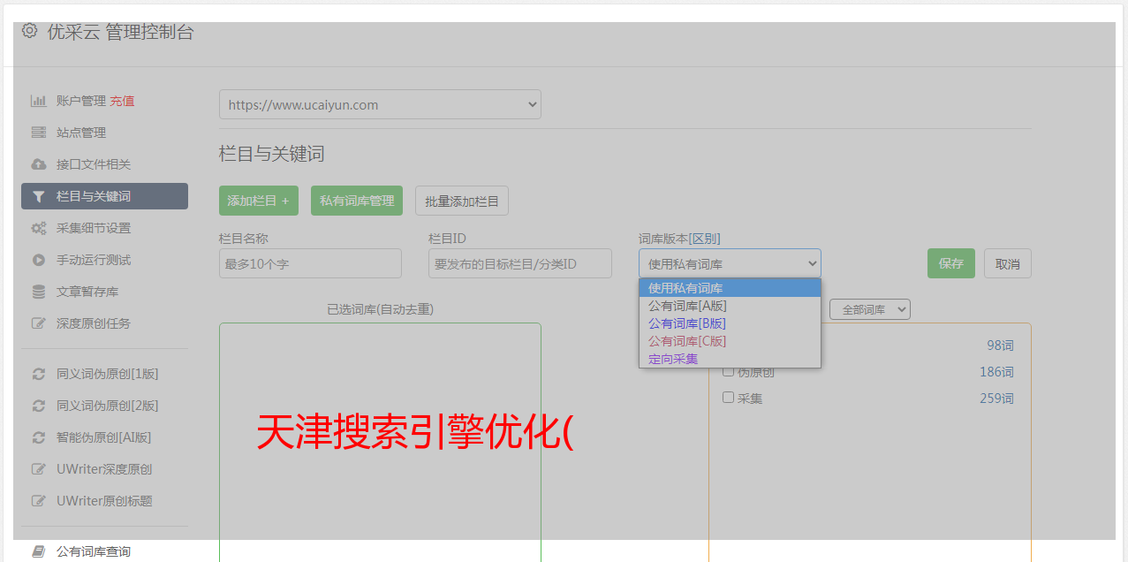Open the 全部词库 filter dropdown
Screen dimensions: 1128x562
point(870,309)
